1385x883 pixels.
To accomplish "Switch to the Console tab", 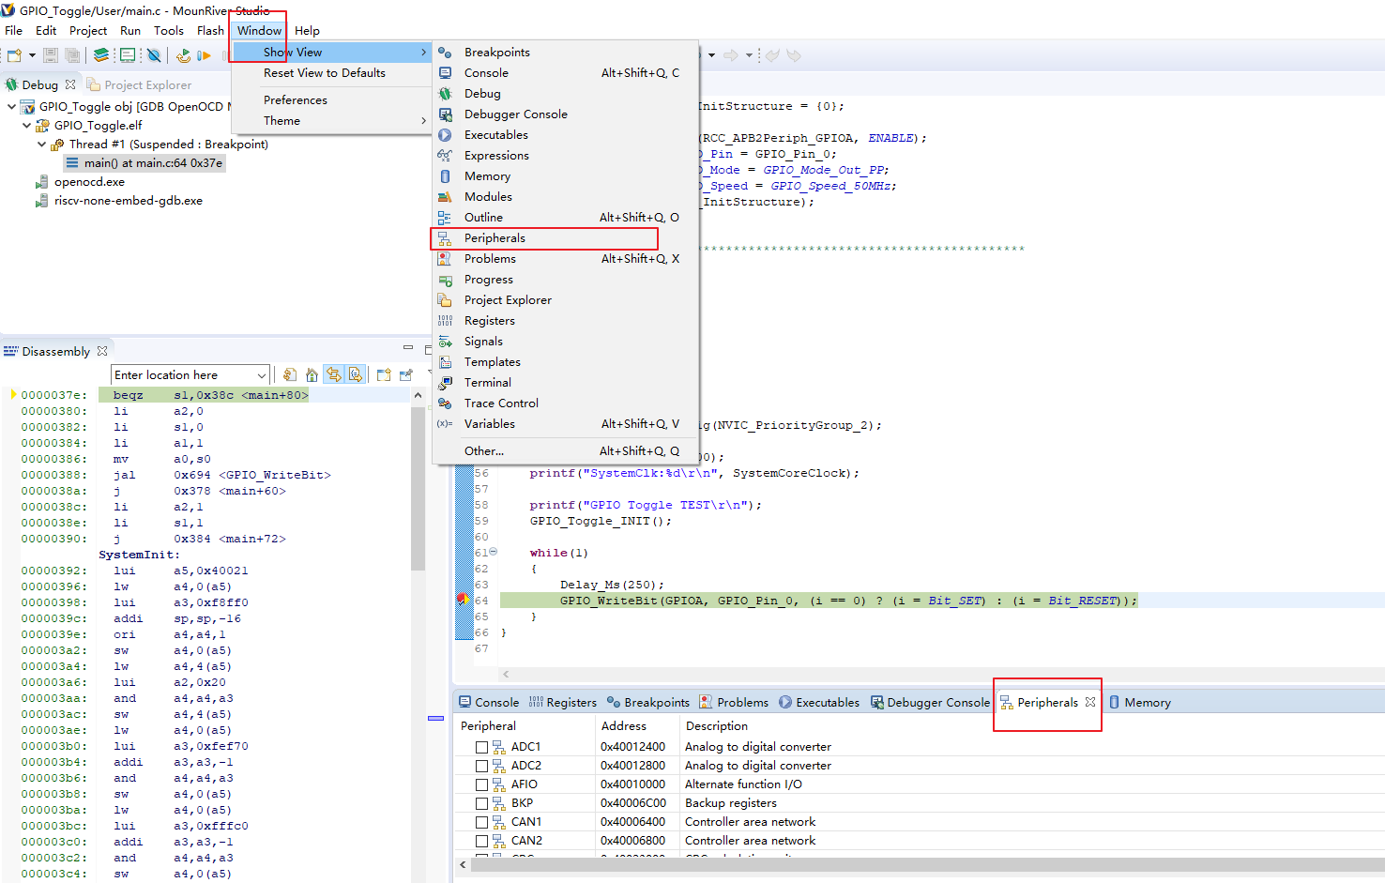I will pyautogui.click(x=488, y=702).
